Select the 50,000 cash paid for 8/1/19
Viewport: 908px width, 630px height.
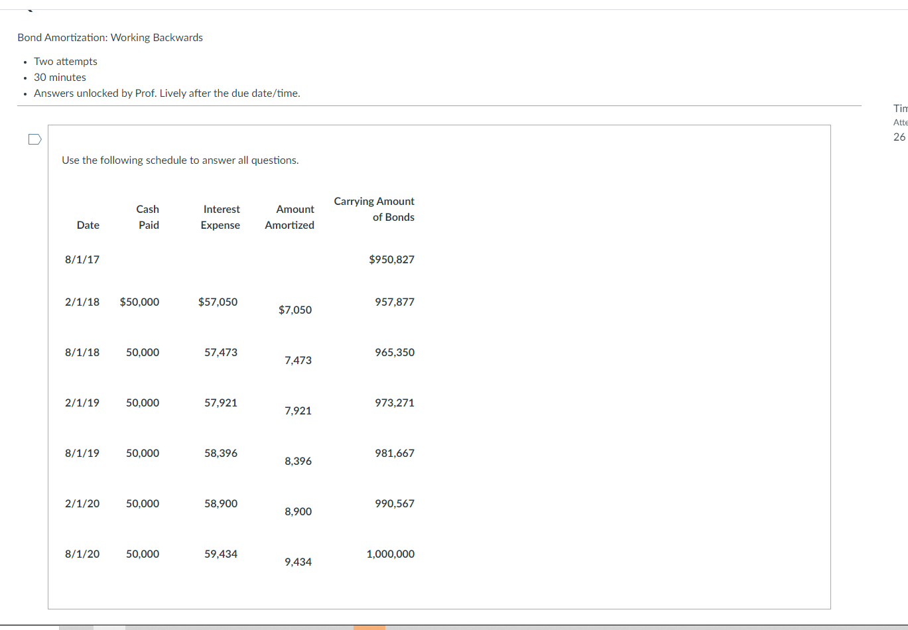(143, 454)
